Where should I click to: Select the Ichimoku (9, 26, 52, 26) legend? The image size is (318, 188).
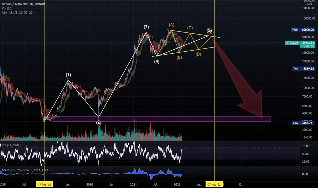click(18, 13)
